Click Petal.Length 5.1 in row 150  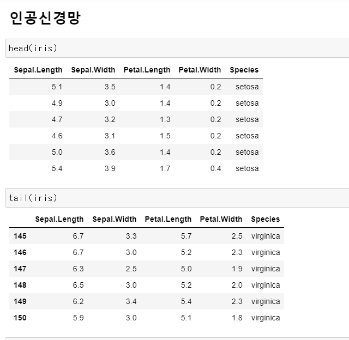tap(186, 318)
